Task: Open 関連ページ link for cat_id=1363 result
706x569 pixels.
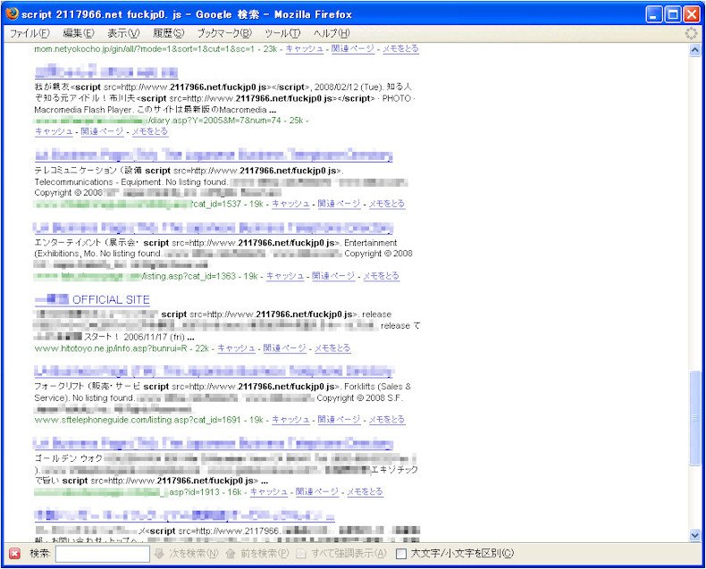Action: tap(333, 276)
